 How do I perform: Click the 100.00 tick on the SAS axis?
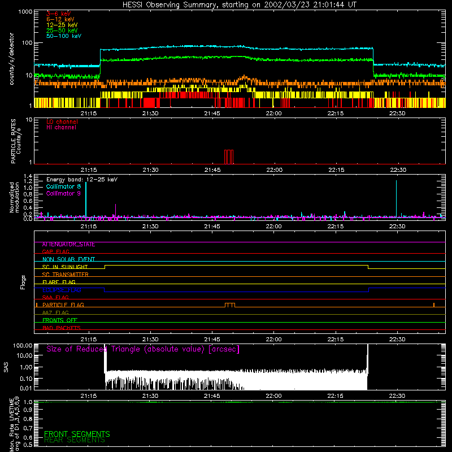click(23, 345)
